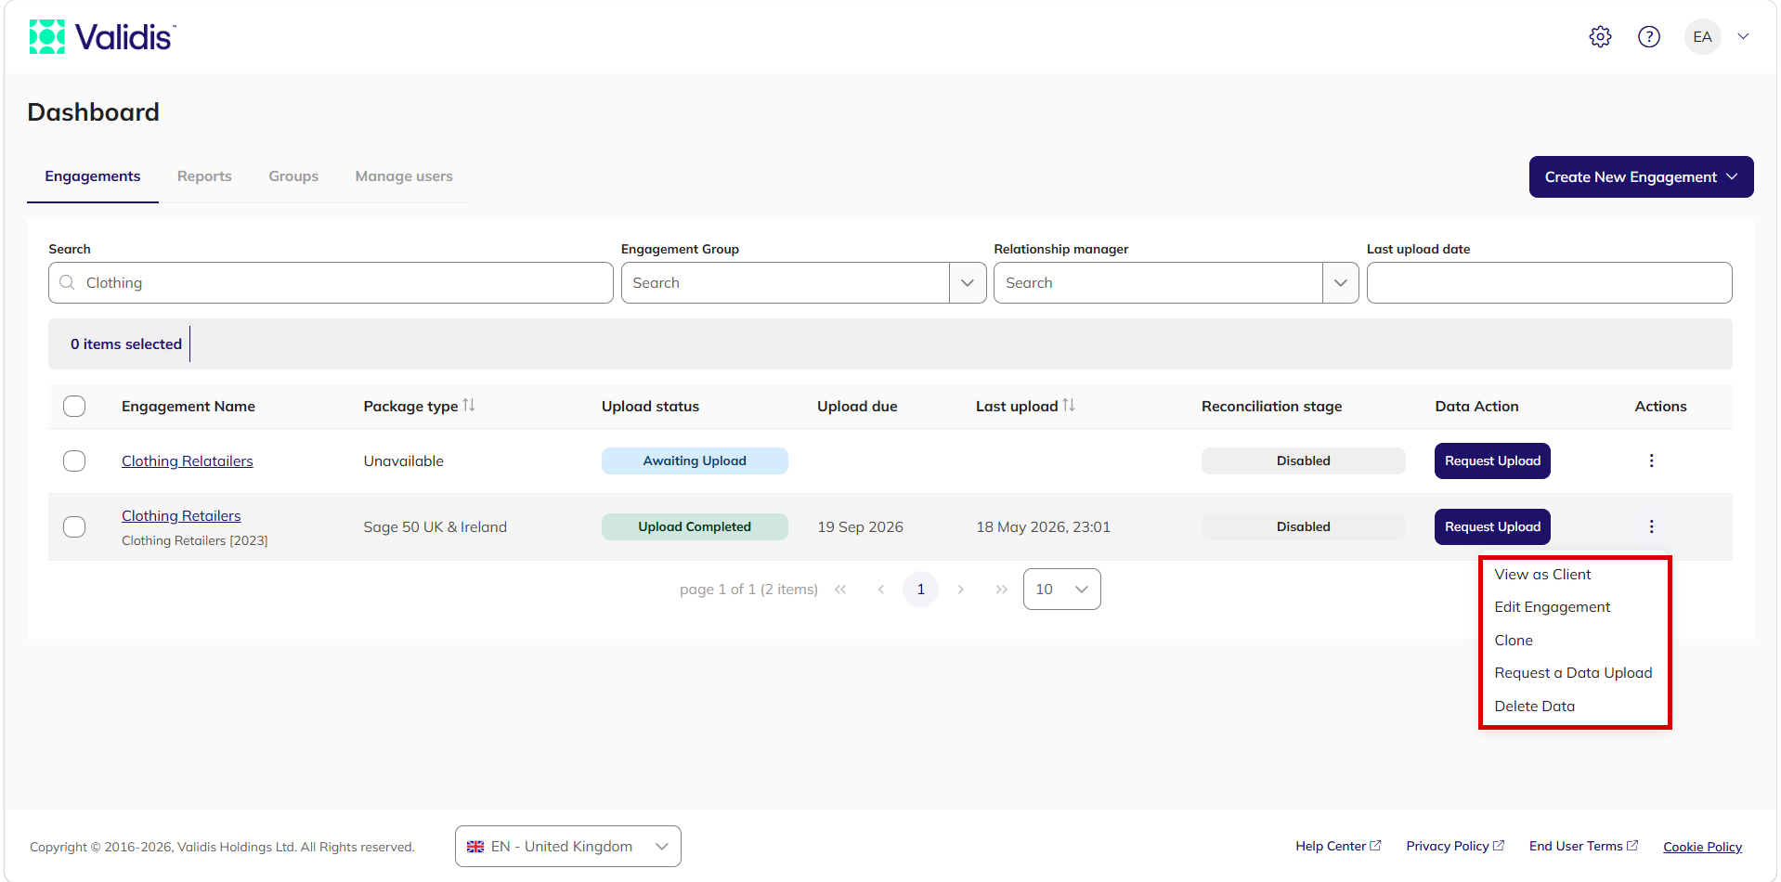
Task: Open the help question mark icon
Action: coord(1649,37)
